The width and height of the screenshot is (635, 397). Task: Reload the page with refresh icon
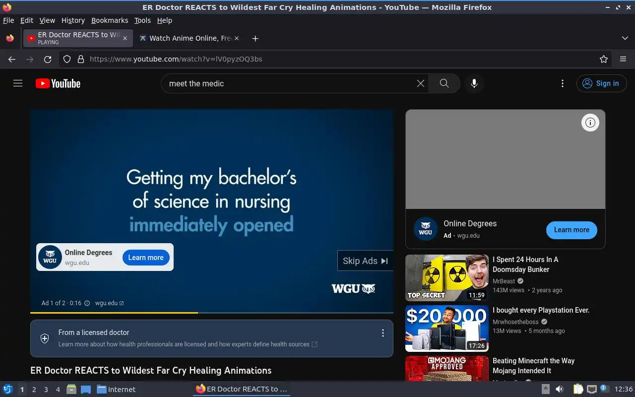tap(48, 59)
